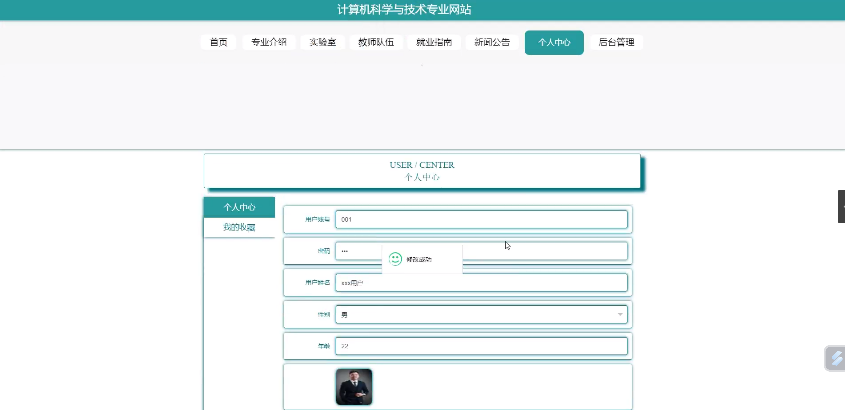
Task: Open 我的收藏 in left sidebar
Action: click(x=239, y=227)
